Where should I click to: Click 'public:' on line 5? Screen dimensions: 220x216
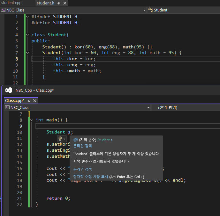[x=41, y=41]
